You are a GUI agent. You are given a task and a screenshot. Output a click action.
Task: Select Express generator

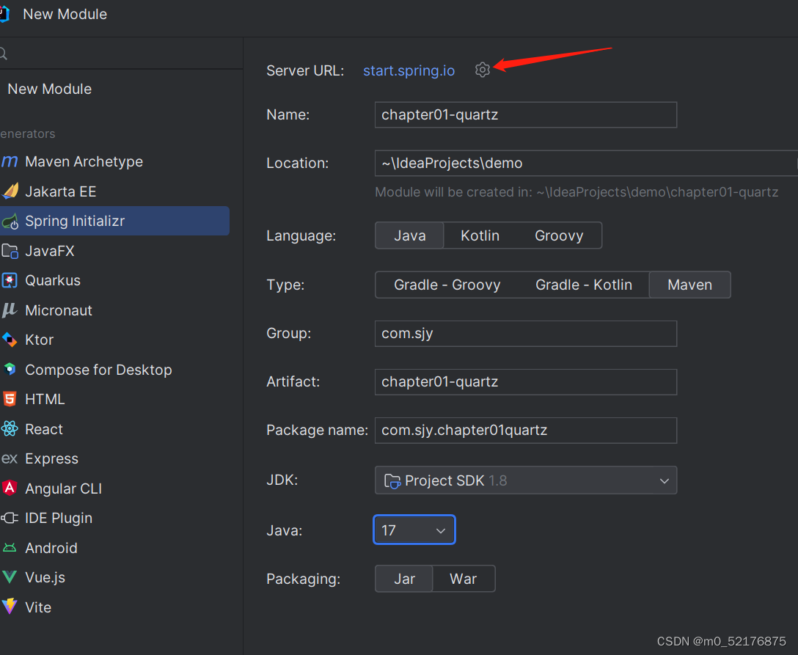pyautogui.click(x=114, y=458)
